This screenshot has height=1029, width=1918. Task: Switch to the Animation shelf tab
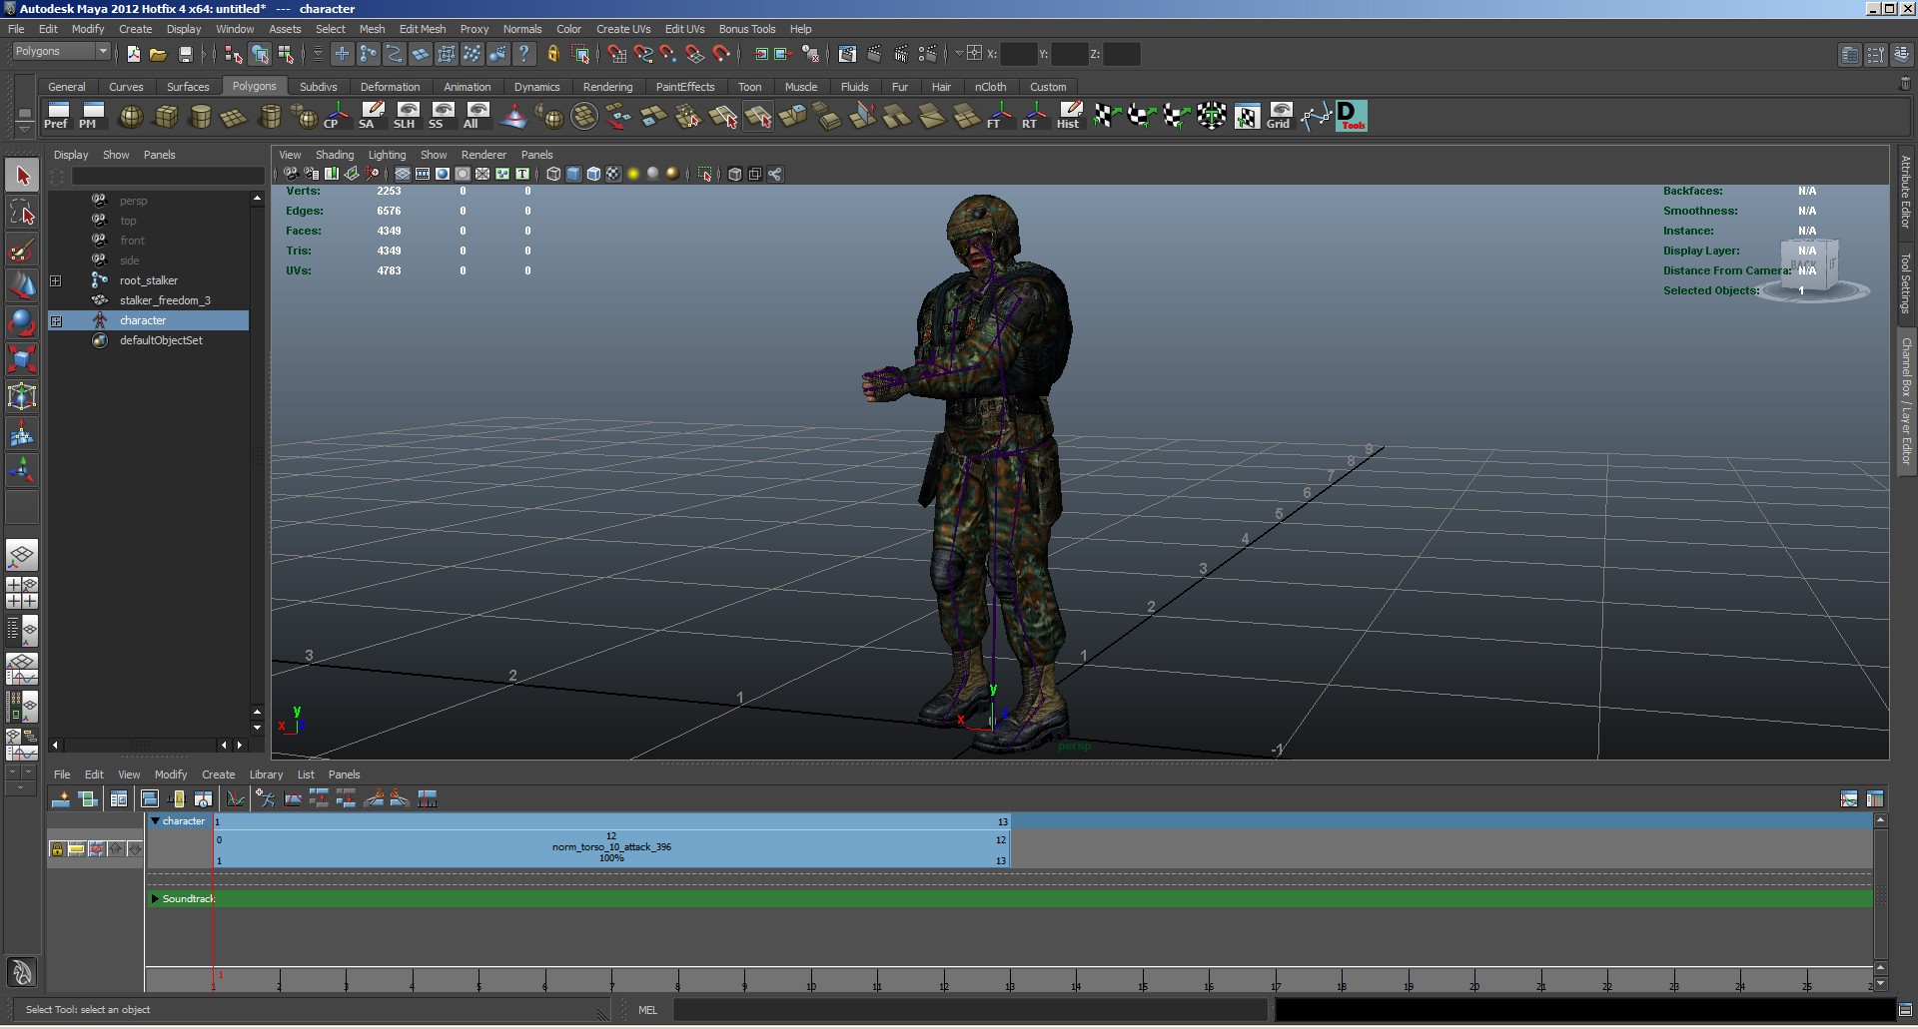point(467,87)
